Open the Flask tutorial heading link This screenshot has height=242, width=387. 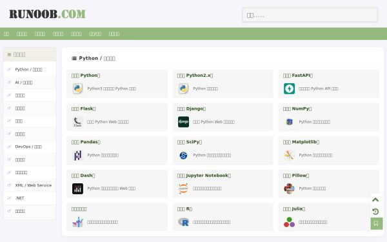coord(83,108)
